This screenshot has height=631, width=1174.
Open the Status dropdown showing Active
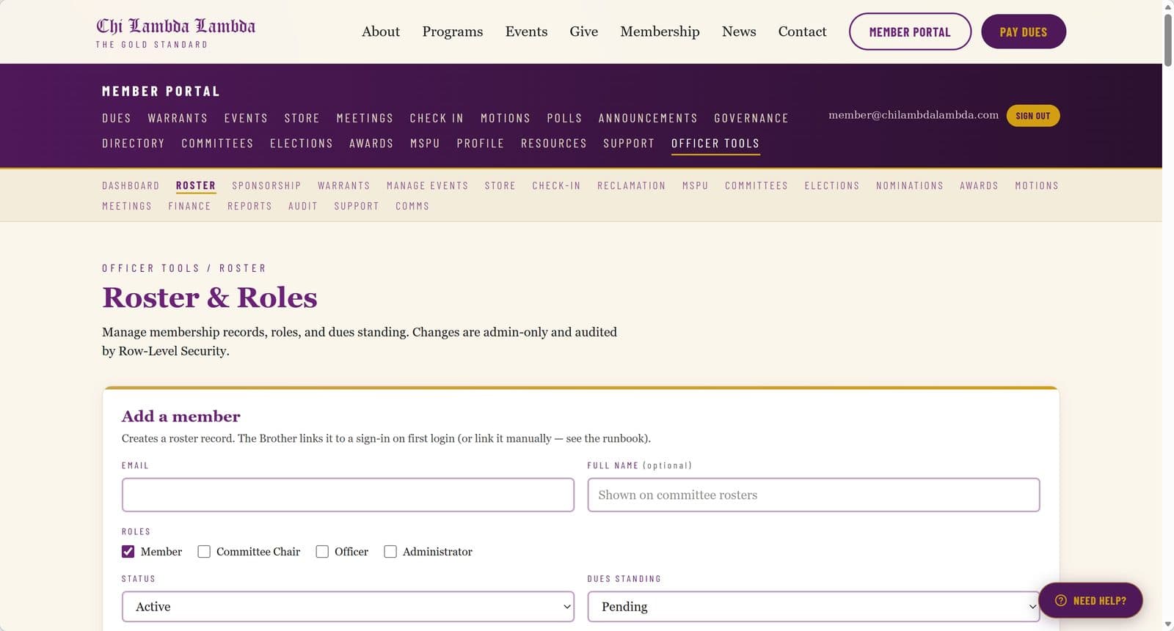pyautogui.click(x=348, y=607)
